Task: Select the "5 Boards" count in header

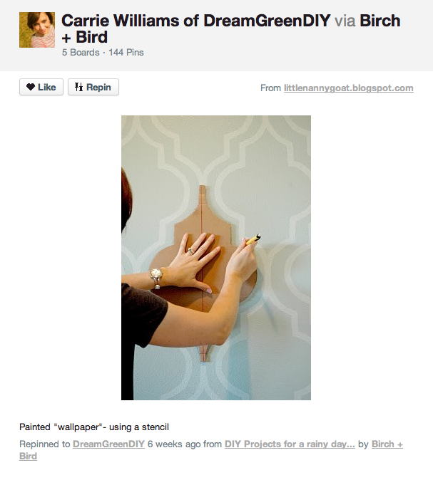Action: (81, 53)
